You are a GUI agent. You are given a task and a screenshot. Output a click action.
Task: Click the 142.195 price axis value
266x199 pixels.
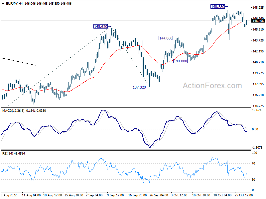pos(258,51)
